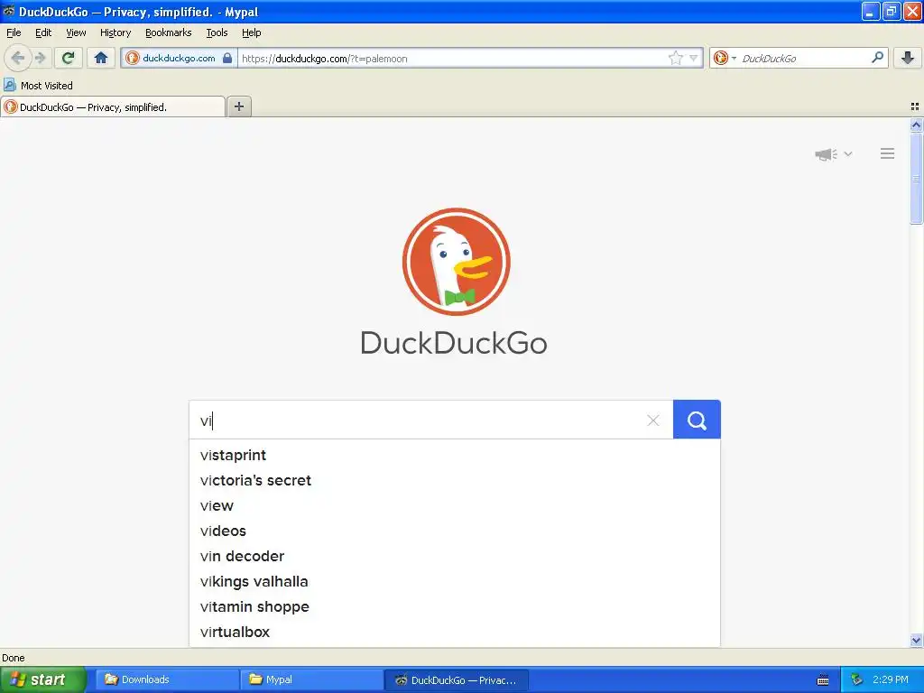
Task: Open the View menu
Action: tap(76, 32)
